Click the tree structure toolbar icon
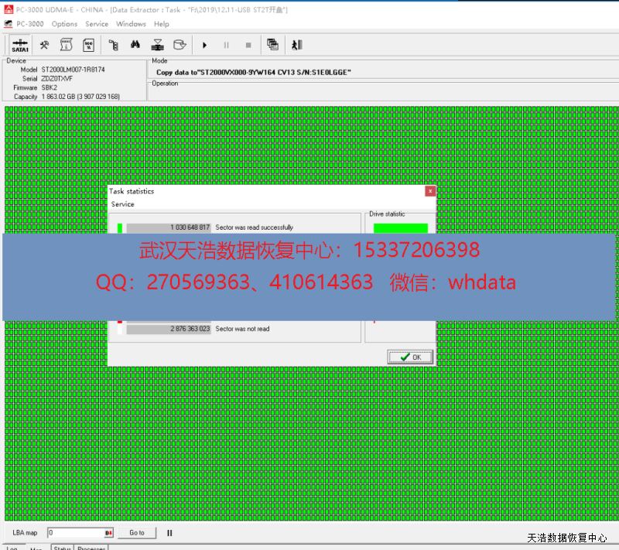Image resolution: width=619 pixels, height=550 pixels. coord(113,45)
